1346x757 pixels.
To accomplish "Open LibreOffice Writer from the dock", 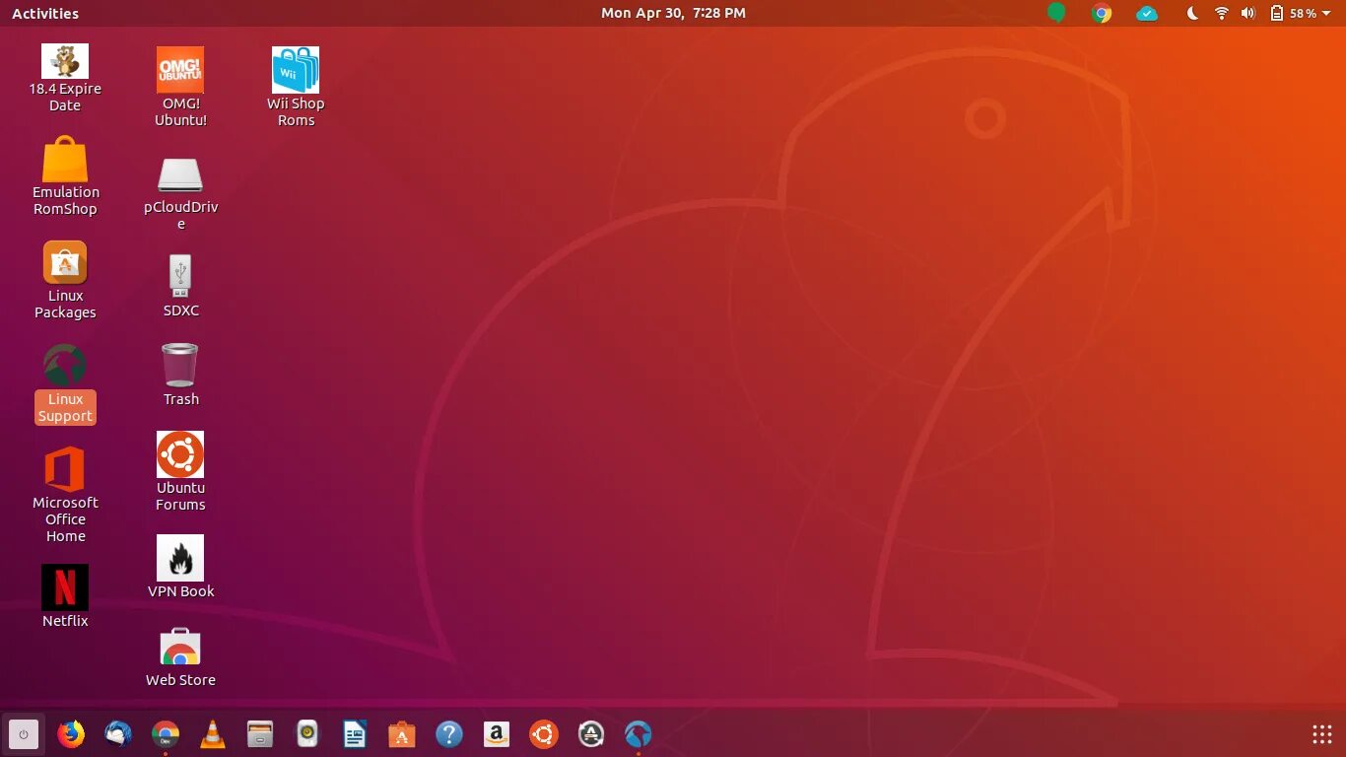I will (x=355, y=734).
